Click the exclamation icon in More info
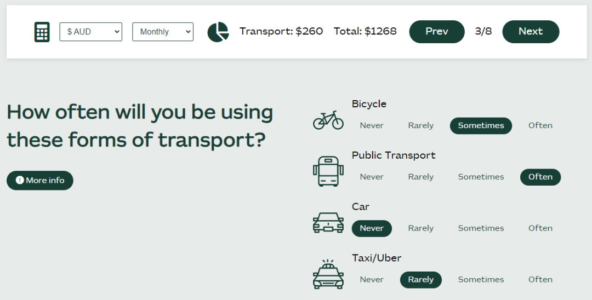592x300 pixels. tap(20, 180)
